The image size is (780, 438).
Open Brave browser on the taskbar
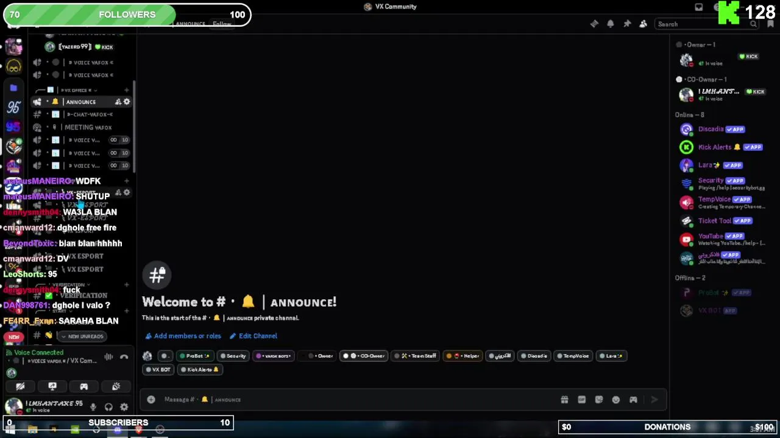(x=139, y=429)
